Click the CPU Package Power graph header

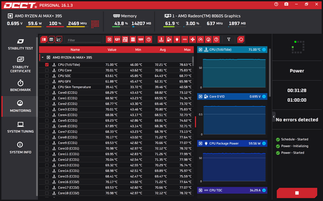[232, 144]
